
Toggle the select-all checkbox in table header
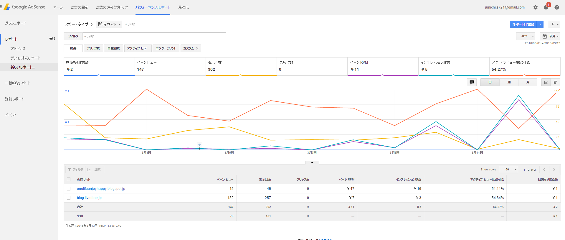click(69, 179)
